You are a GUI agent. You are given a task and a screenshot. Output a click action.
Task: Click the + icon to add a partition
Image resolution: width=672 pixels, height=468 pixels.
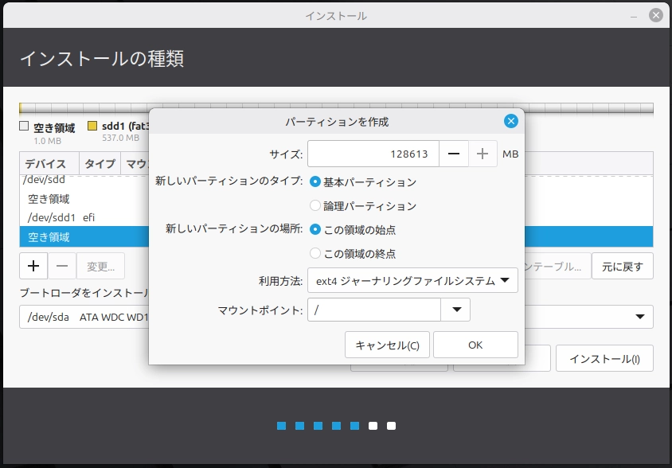33,265
